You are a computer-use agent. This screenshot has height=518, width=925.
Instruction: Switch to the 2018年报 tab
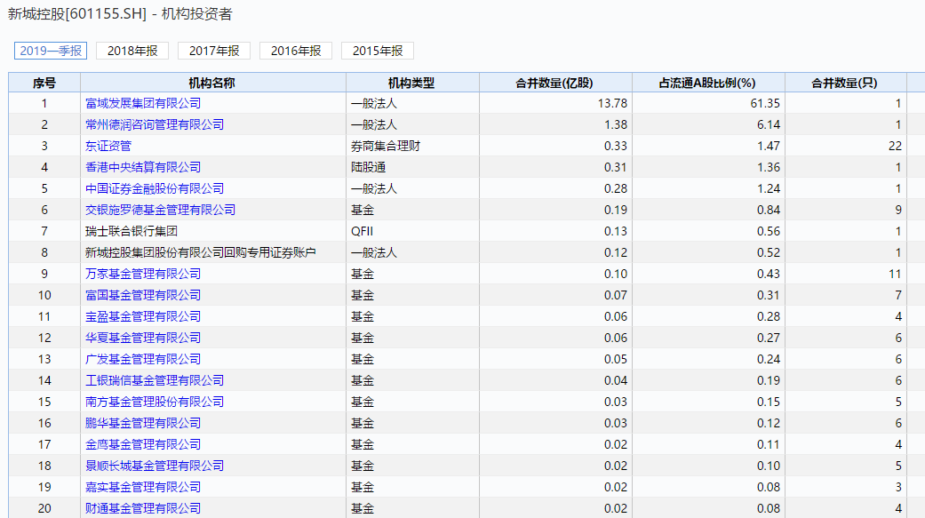click(132, 51)
